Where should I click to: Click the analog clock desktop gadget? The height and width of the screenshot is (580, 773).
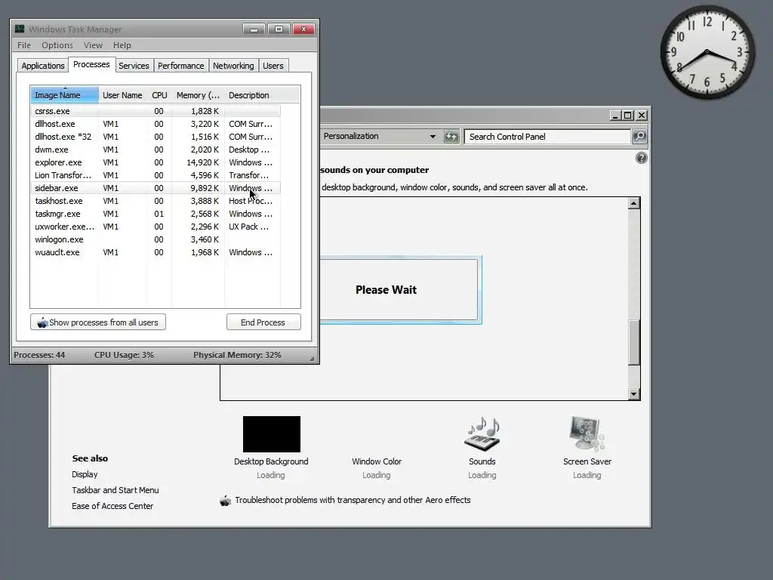[x=707, y=52]
